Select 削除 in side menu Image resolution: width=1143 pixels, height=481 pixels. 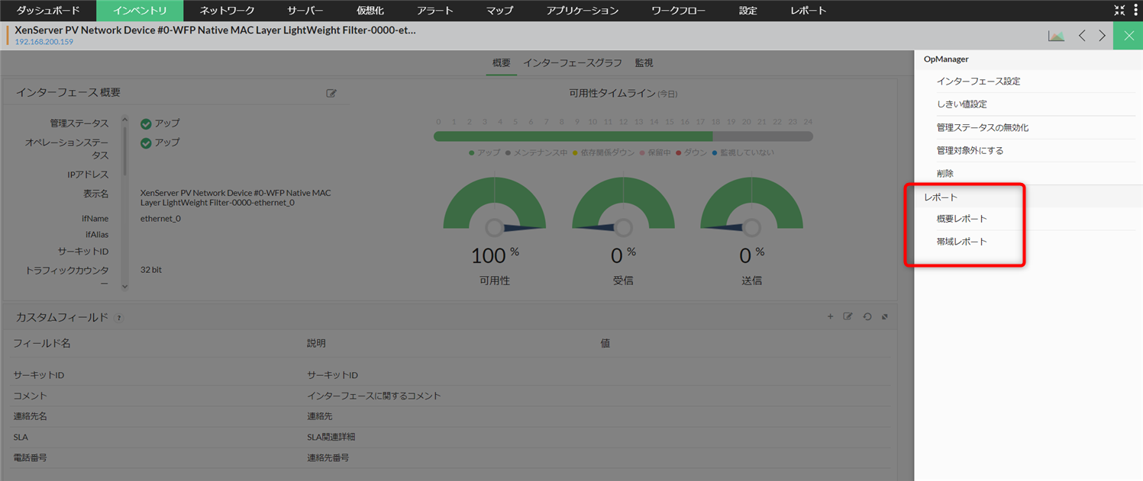(945, 173)
